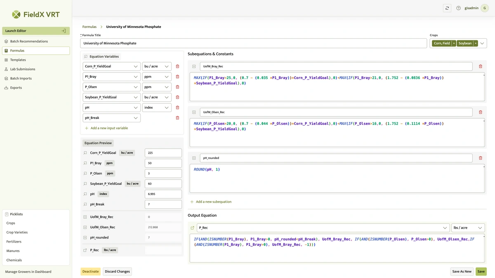This screenshot has width=495, height=278.
Task: Open the pH_Break variable dropdown
Action: coord(111,118)
